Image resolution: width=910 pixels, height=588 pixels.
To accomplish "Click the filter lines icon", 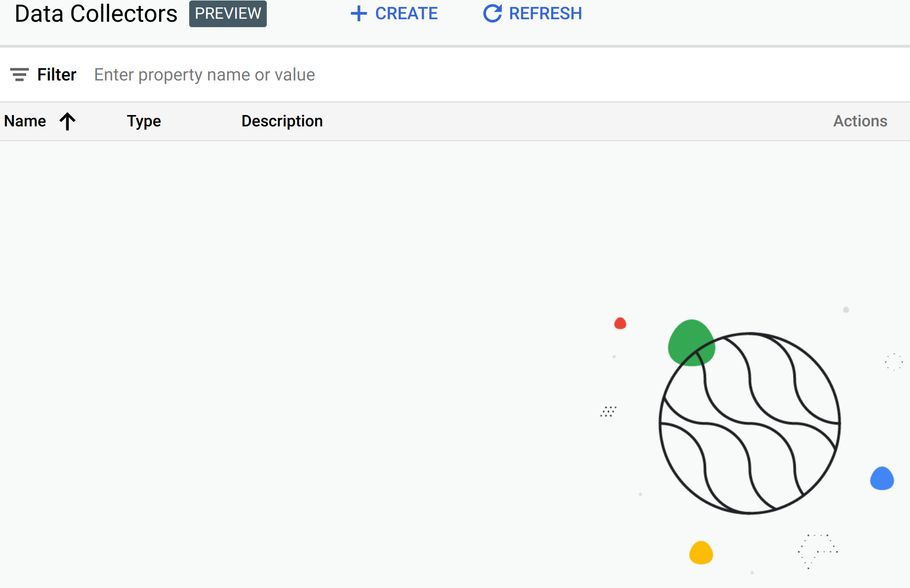I will (x=19, y=75).
